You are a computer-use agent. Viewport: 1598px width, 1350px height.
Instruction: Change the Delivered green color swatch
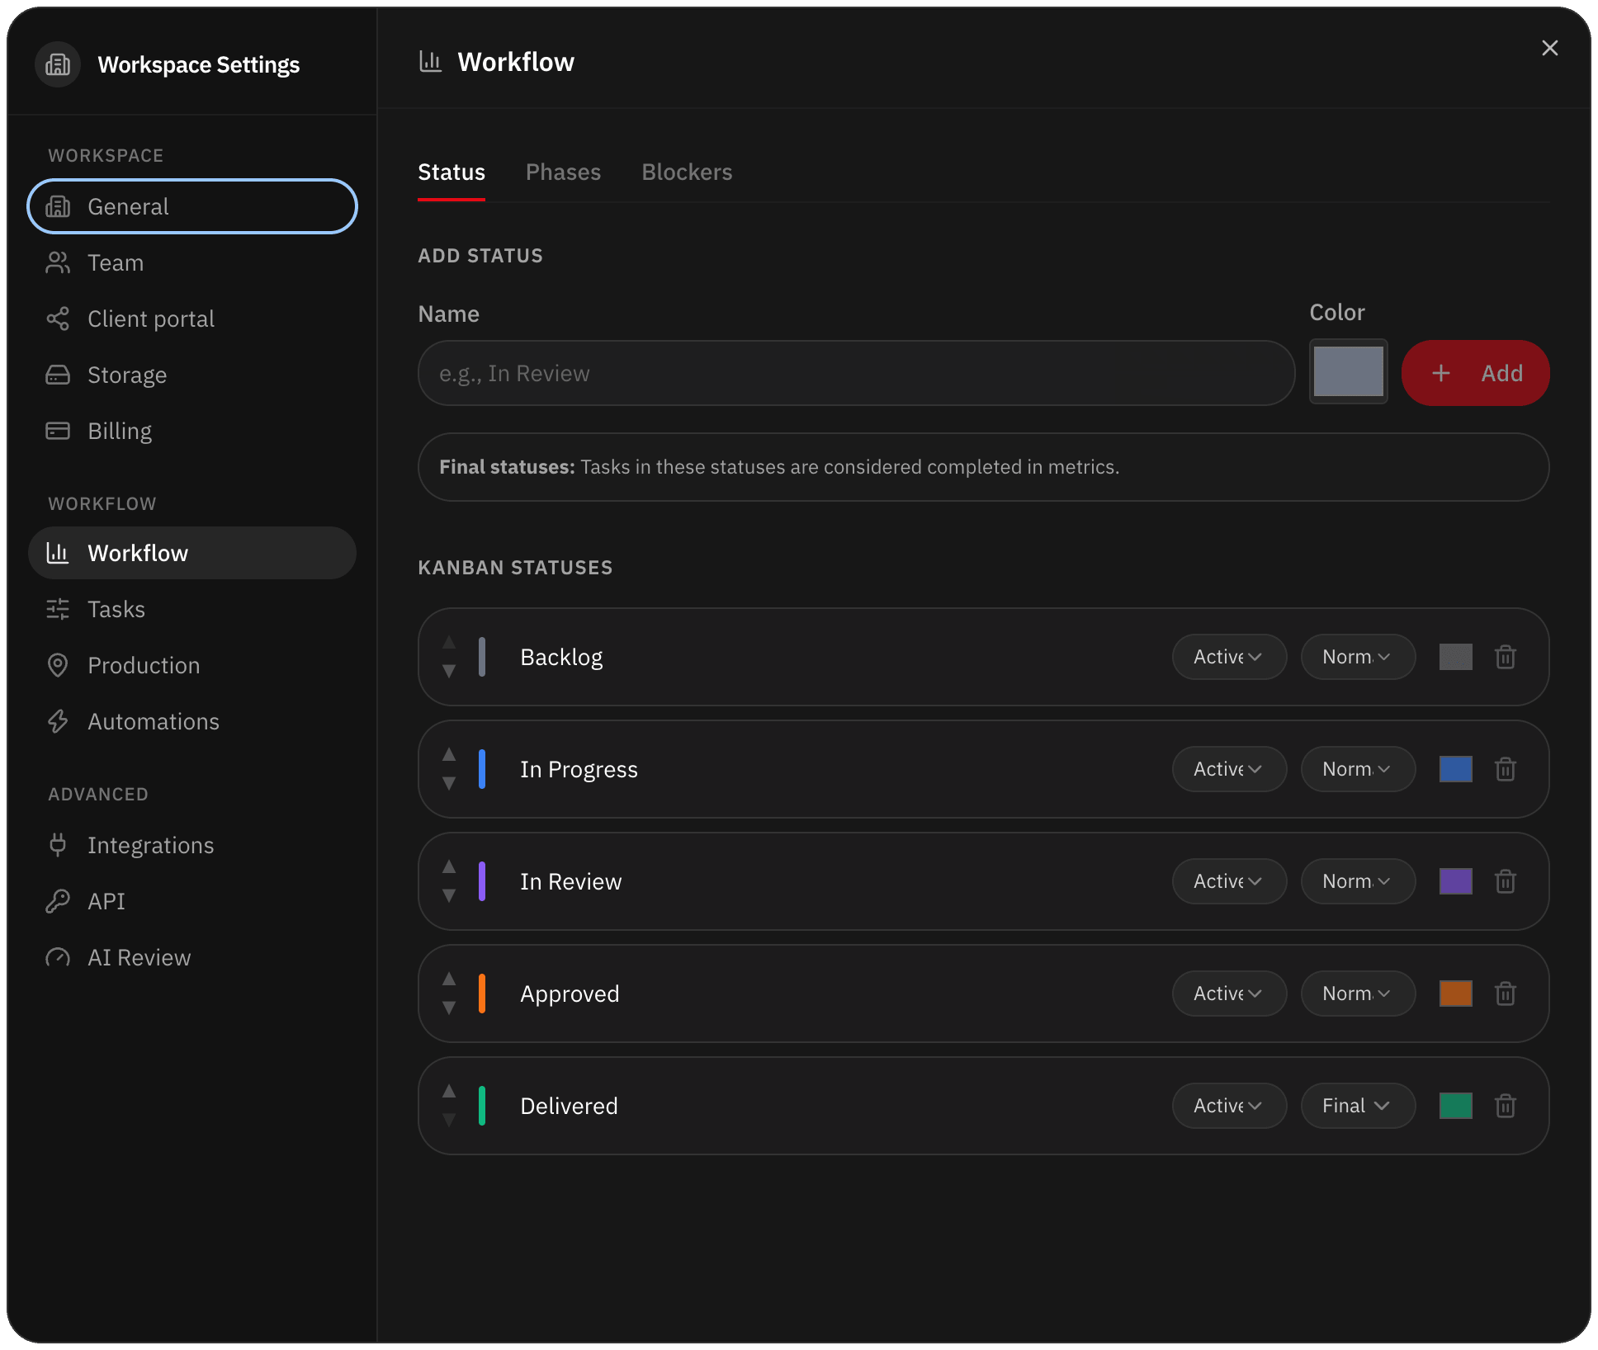[1455, 1106]
